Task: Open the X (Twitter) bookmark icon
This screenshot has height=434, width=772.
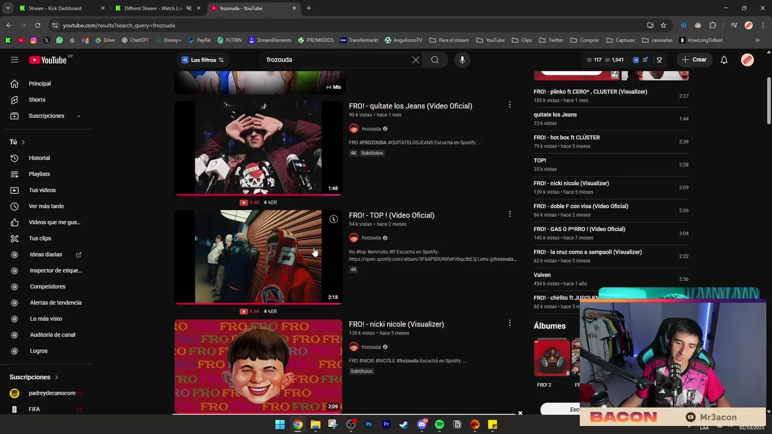Action: (46, 40)
